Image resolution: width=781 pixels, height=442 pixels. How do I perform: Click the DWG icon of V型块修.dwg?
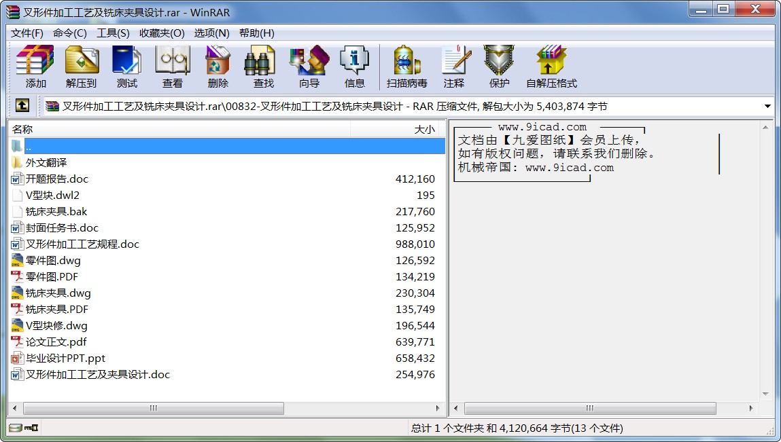pos(17,325)
